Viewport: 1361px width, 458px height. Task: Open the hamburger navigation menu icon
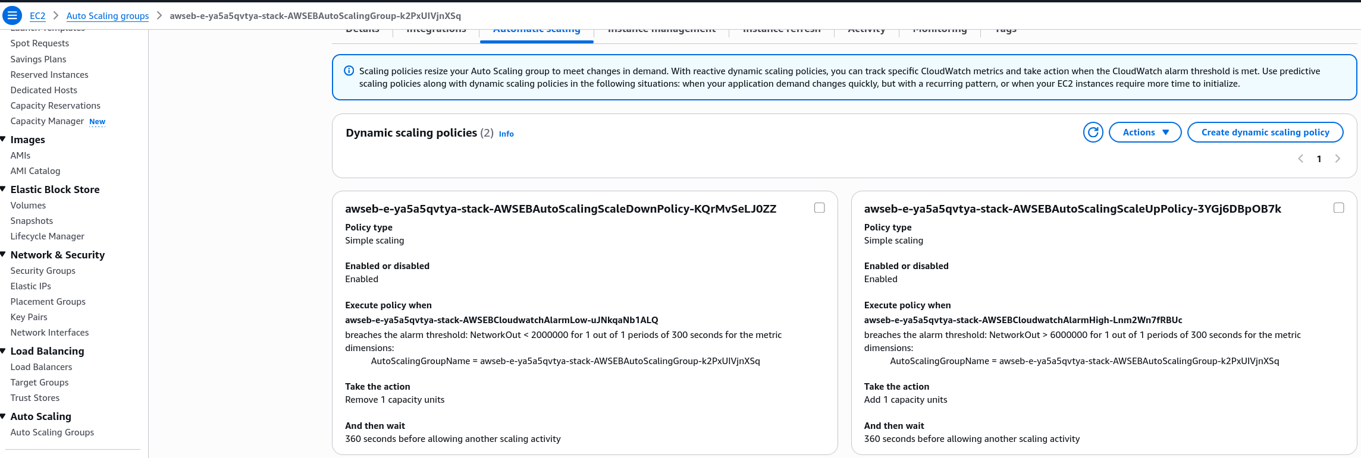click(x=12, y=15)
